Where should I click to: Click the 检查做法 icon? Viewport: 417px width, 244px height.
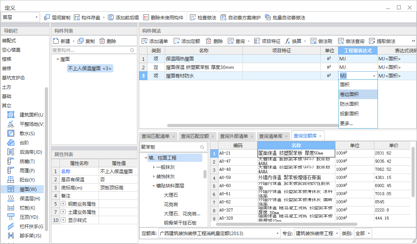[193, 17]
